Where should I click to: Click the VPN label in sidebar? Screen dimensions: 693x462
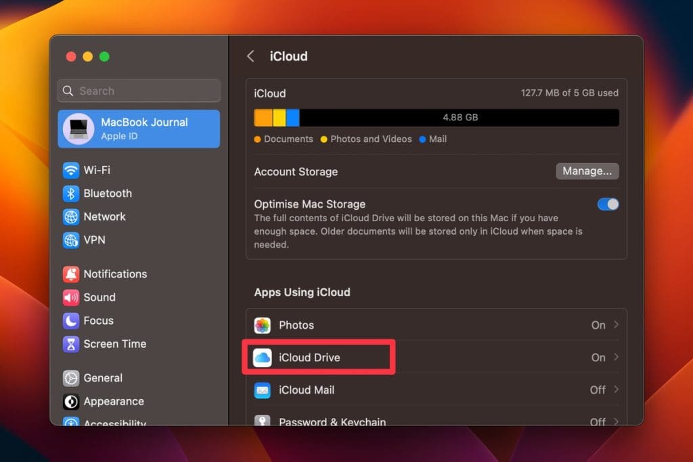tap(95, 240)
